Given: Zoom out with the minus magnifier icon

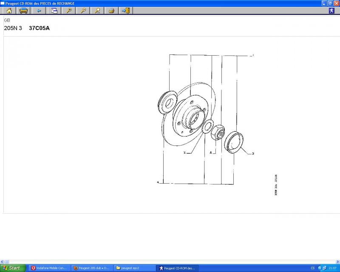Looking at the screenshot, I should (x=83, y=11).
